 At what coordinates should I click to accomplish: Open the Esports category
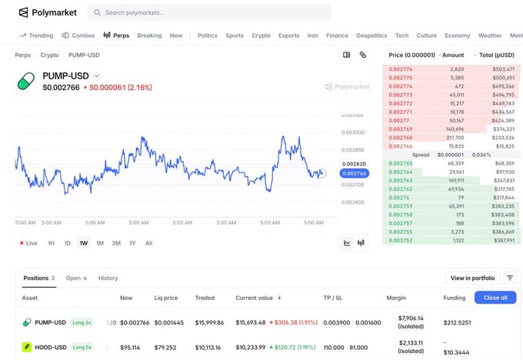pyautogui.click(x=289, y=35)
